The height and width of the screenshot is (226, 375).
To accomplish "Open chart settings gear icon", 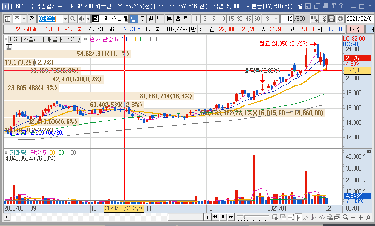I will (340, 19).
